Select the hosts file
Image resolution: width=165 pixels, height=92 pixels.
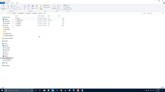pyautogui.click(x=39, y=18)
